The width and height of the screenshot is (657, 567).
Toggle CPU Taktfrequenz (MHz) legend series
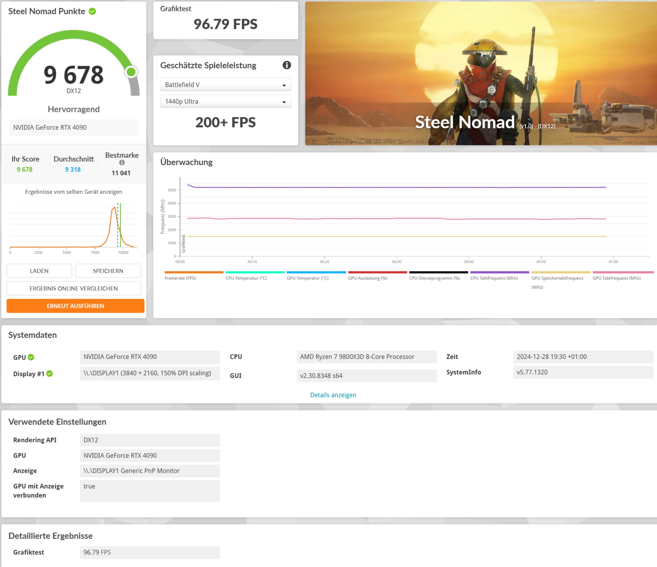click(x=494, y=278)
